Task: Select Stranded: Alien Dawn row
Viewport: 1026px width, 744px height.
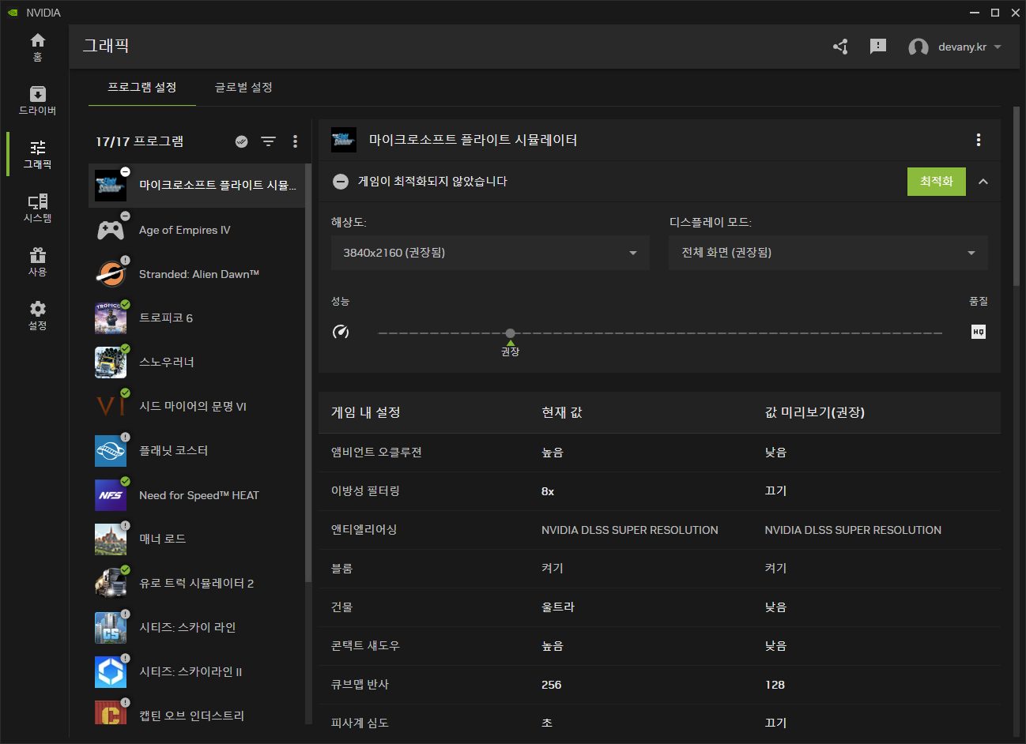Action: 197,274
